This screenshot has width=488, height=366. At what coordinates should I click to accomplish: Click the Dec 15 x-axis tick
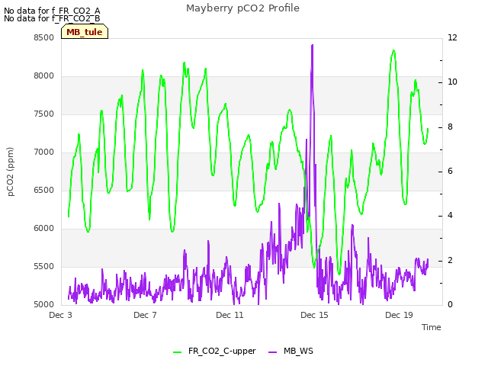[314, 315]
